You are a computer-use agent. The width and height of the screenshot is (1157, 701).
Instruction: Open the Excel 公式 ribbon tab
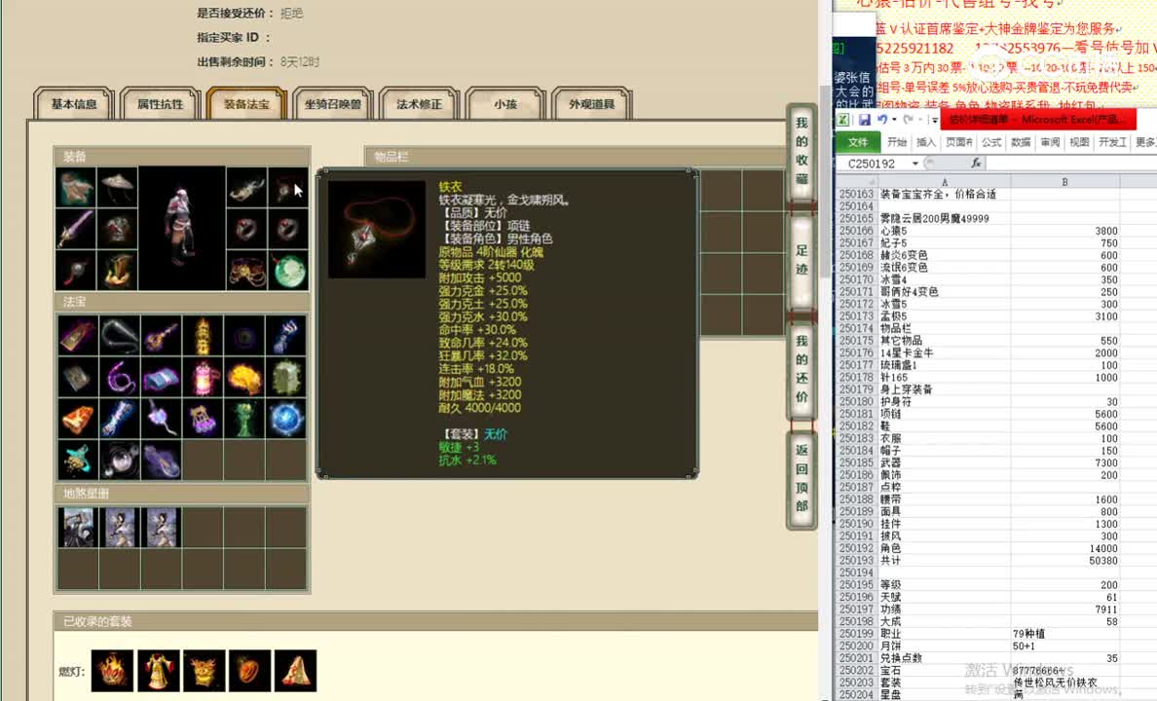pyautogui.click(x=991, y=142)
